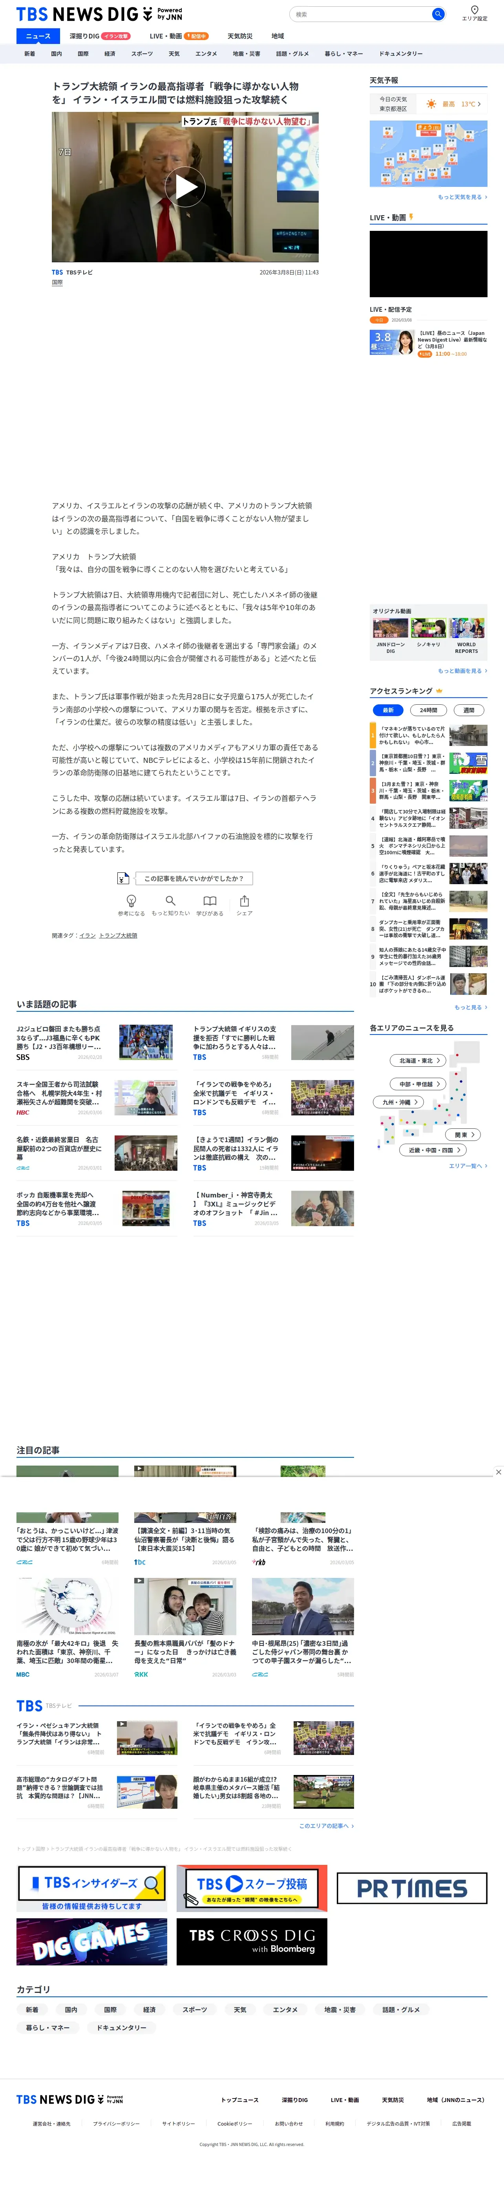Click the sun weather icon in forecast
This screenshot has height=2199, width=504.
431,104
